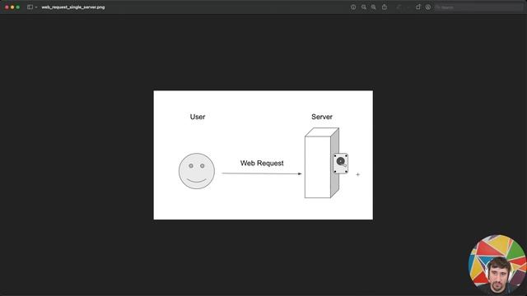Click the hard disk icon on the server

[x=340, y=164]
